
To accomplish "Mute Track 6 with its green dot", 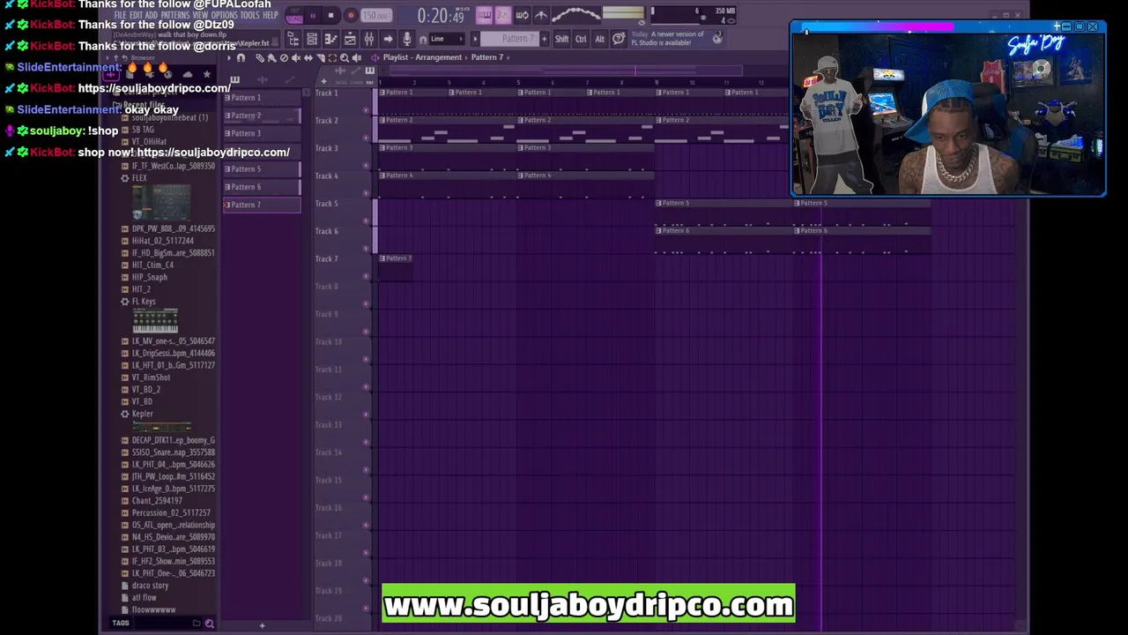I will click(366, 248).
